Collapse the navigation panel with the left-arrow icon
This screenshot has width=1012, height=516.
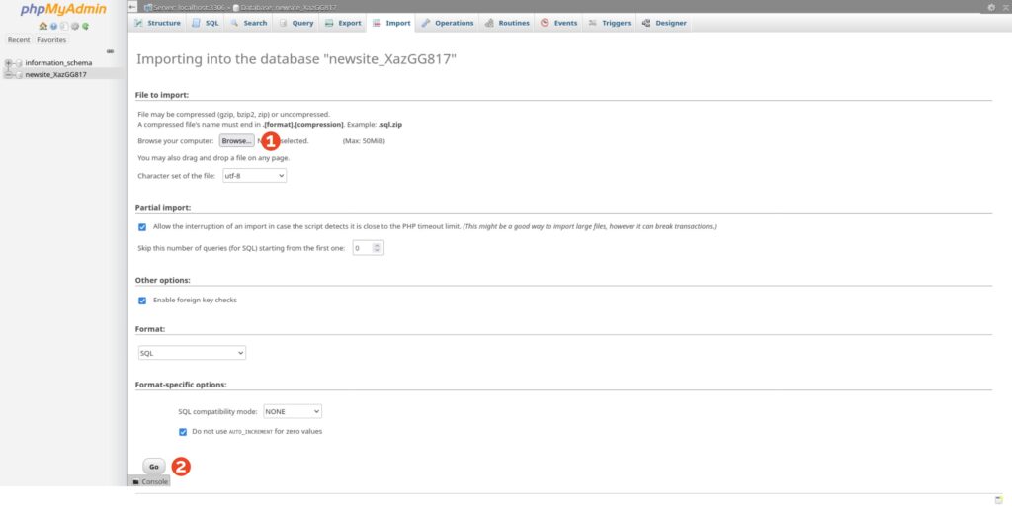click(x=132, y=7)
